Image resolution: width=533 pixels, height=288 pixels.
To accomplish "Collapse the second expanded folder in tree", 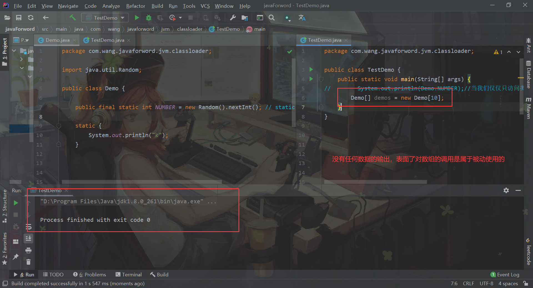I will [22, 68].
